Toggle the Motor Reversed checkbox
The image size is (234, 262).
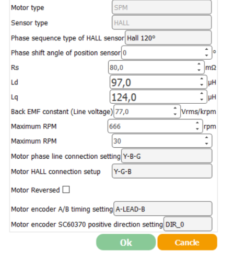pyautogui.click(x=66, y=190)
